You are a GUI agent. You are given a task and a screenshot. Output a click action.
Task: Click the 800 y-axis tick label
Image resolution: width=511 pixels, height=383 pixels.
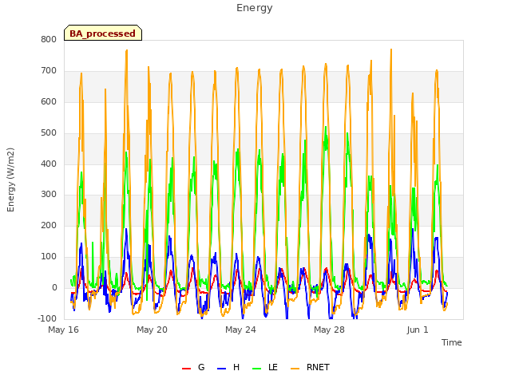coord(49,40)
